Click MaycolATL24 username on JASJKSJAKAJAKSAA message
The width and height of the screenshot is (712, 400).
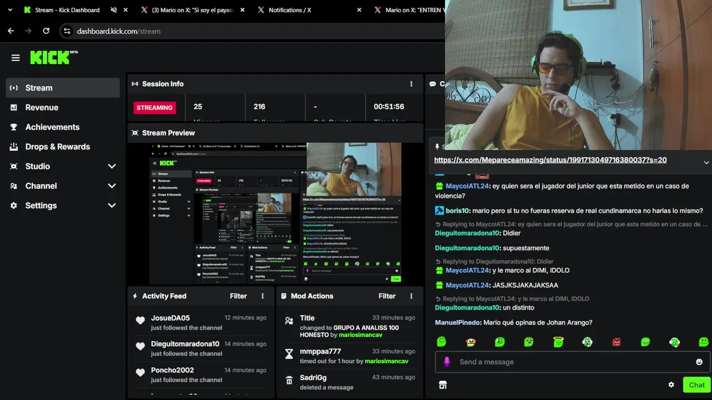467,285
